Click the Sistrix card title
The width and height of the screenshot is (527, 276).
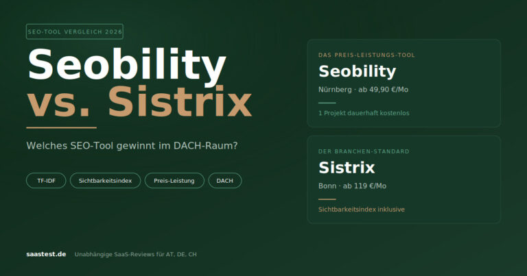pos(347,167)
